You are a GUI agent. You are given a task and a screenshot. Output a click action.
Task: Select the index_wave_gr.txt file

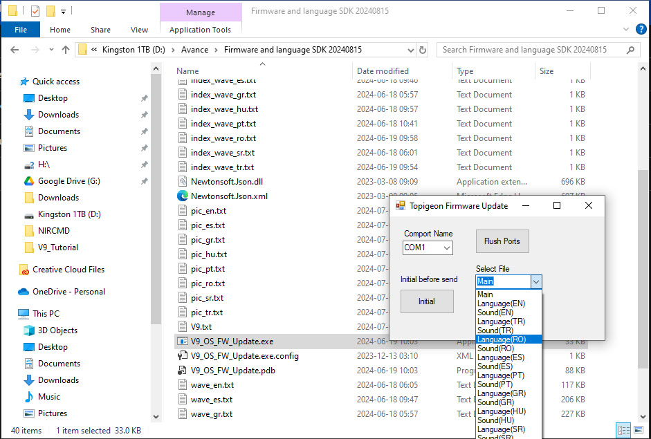point(223,95)
